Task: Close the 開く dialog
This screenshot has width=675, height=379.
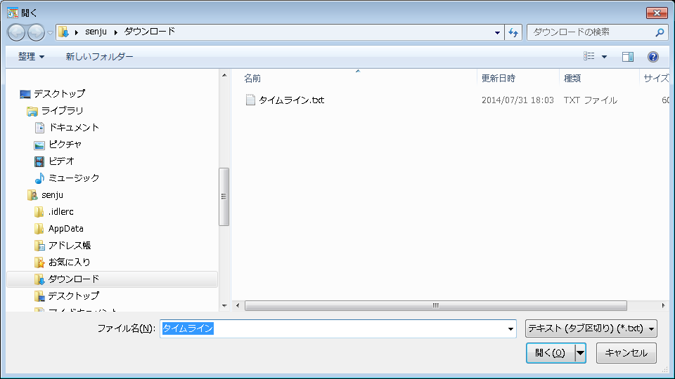Action: 657,13
